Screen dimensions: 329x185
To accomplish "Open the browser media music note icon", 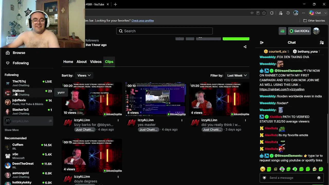I will 280,13.
